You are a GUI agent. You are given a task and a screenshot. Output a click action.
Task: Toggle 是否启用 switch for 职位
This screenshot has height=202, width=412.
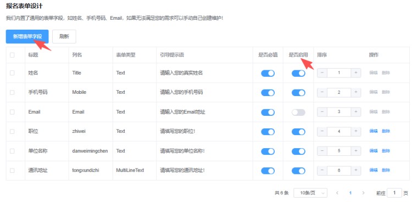tap(298, 132)
